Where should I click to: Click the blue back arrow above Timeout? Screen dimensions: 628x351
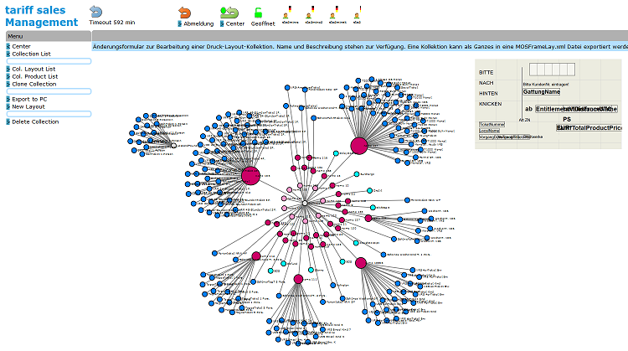pyautogui.click(x=96, y=11)
